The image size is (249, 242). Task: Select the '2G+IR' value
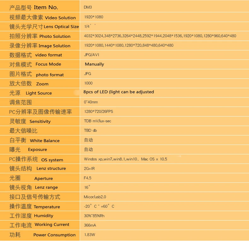coord(89,169)
